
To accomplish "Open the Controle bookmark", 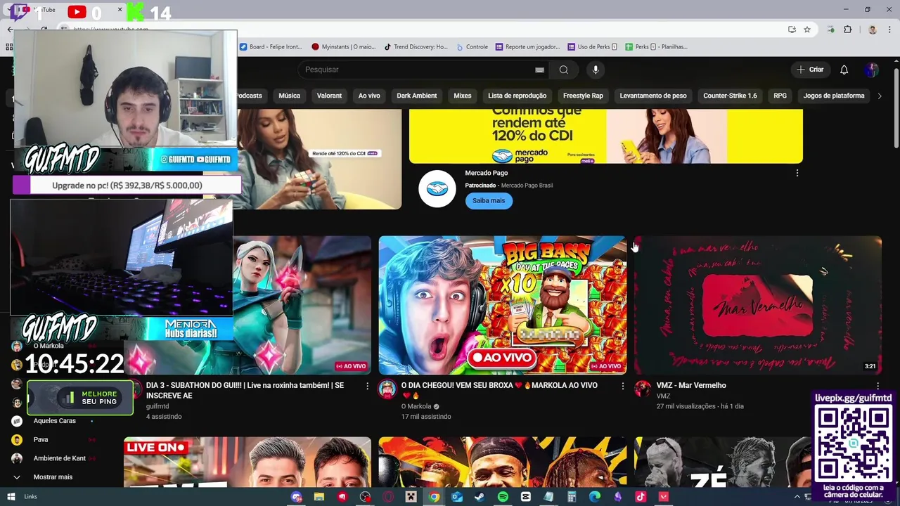I will tap(472, 47).
